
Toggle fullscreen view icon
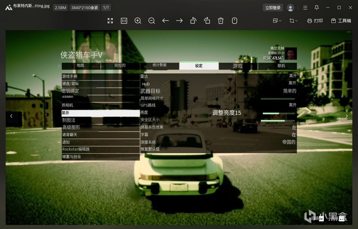click(x=110, y=21)
